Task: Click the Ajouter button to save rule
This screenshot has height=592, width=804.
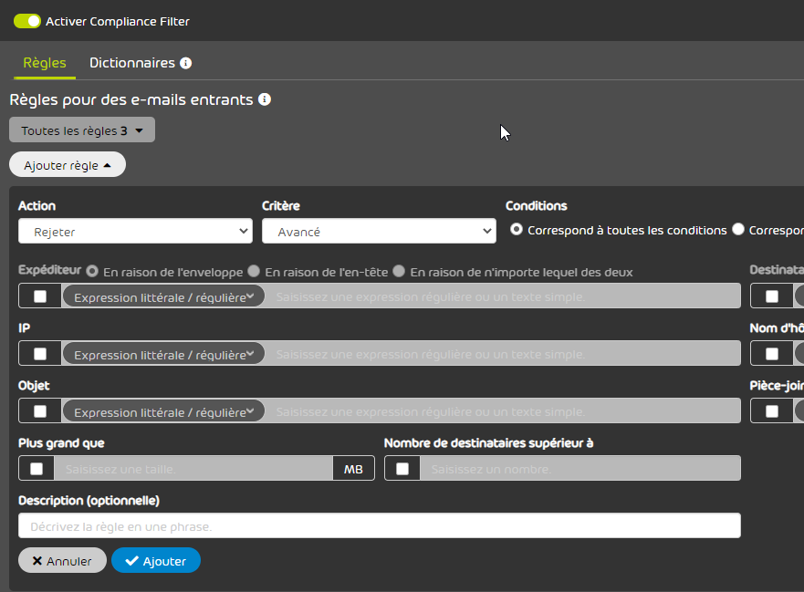Action: (156, 561)
